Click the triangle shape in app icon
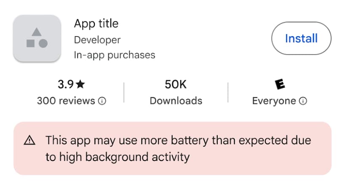This screenshot has height=189, width=337. (37, 32)
